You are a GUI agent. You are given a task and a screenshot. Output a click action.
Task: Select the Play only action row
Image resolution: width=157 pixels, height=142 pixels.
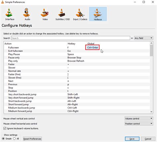(x=77, y=61)
